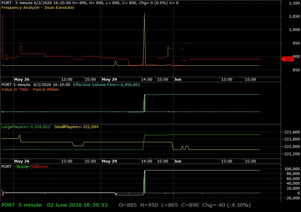Click the -20,000 axis label
Viewport: 301px width, 212px height.
[x=292, y=198]
